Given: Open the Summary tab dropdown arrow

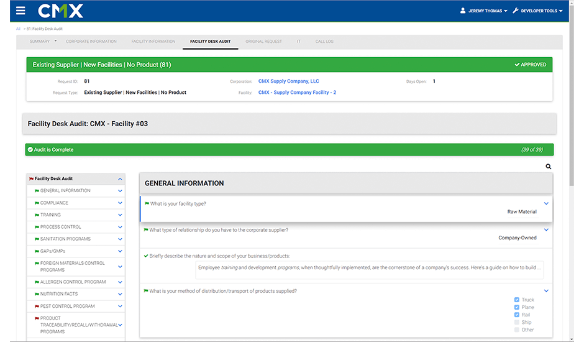Looking at the screenshot, I should coord(55,41).
